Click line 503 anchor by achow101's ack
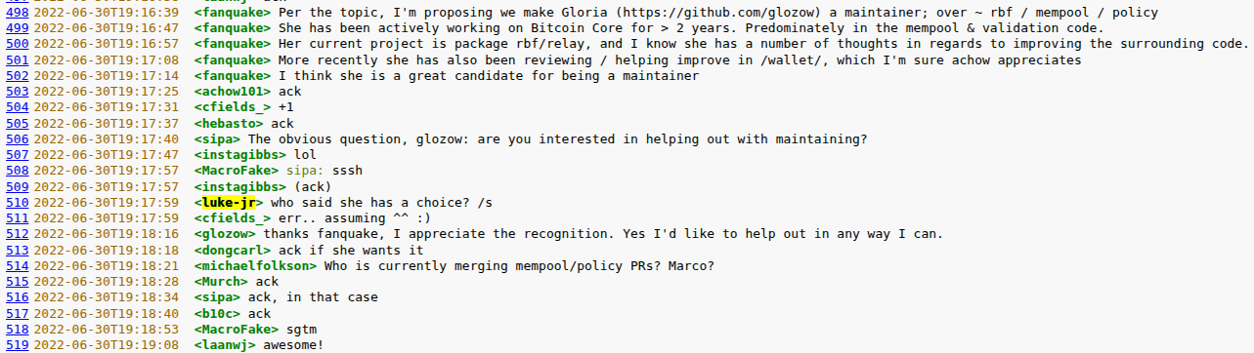1254x353 pixels. pos(18,91)
